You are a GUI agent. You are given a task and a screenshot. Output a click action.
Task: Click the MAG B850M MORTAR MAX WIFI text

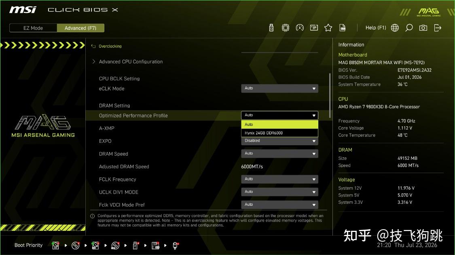381,62
